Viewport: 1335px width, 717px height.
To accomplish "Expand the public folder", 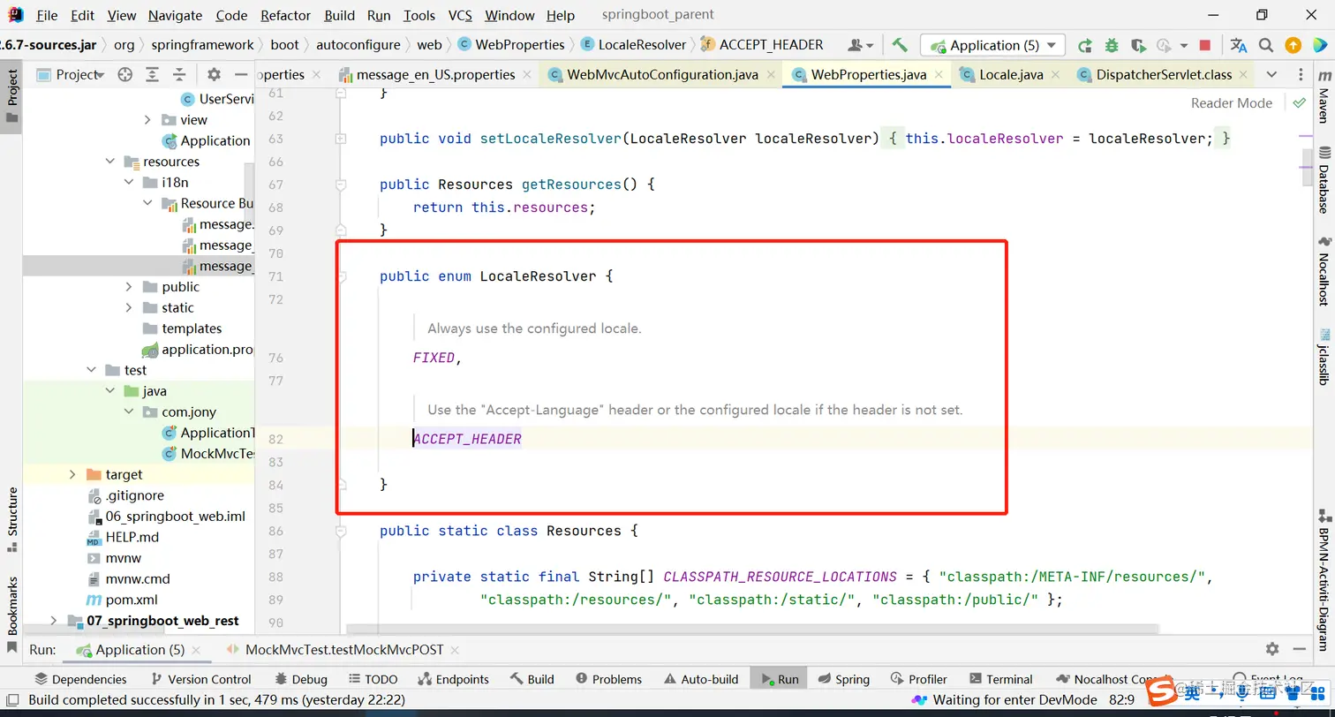I will click(x=129, y=287).
